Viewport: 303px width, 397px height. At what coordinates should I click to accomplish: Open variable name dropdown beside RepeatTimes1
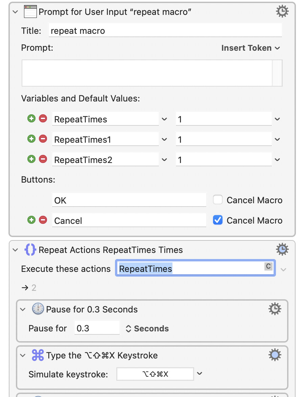[164, 139]
